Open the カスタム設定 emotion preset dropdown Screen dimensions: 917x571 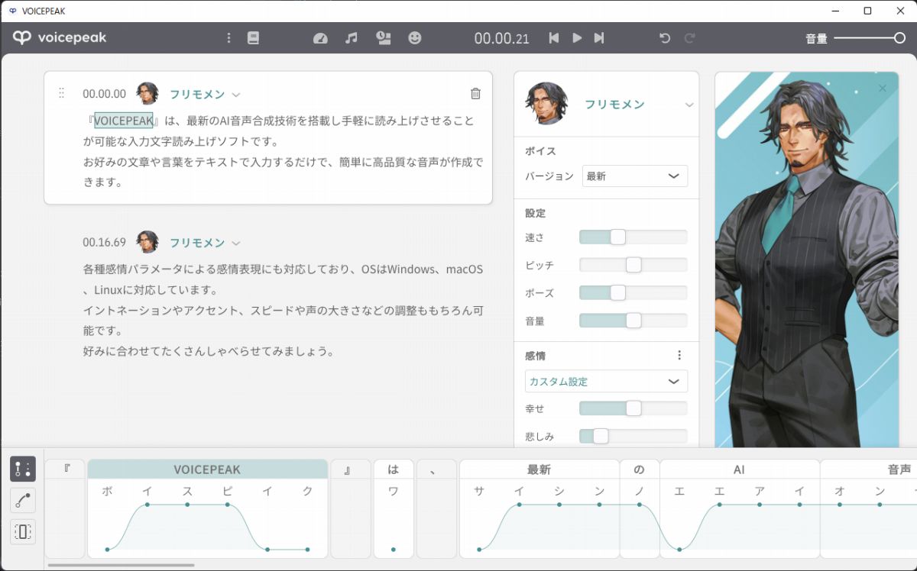(x=606, y=381)
